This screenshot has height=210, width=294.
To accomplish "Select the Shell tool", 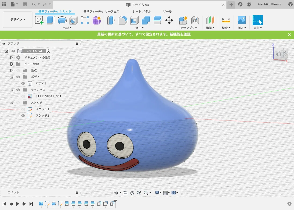I will [135, 20].
